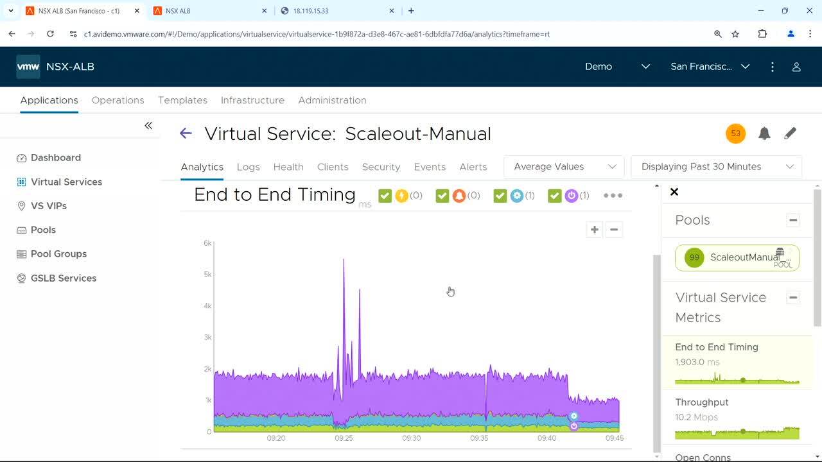Go back using the purple arrow
The image size is (822, 462).
186,133
